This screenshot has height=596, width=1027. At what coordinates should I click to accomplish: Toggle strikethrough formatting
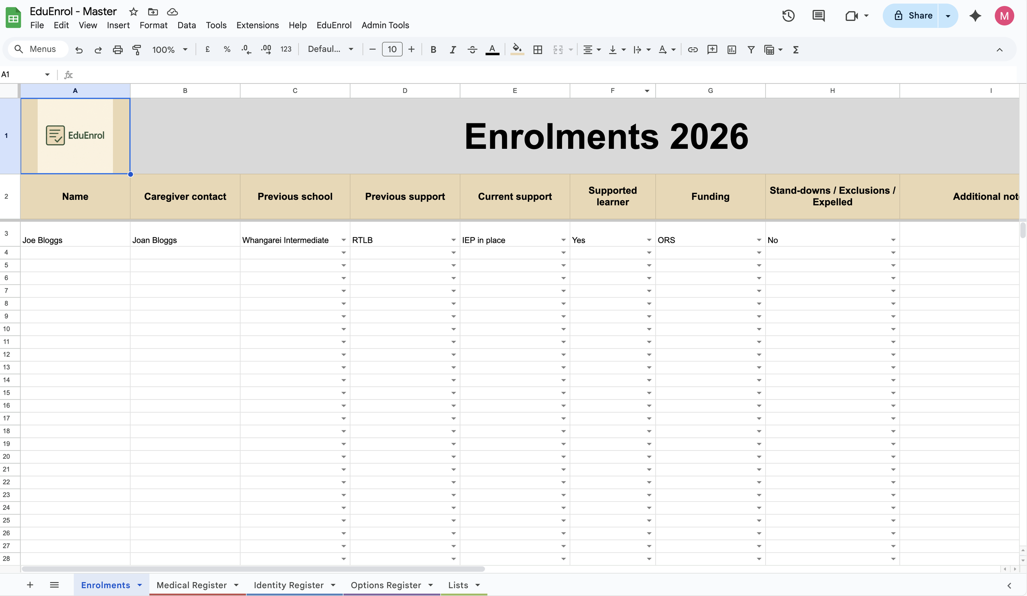[472, 50]
